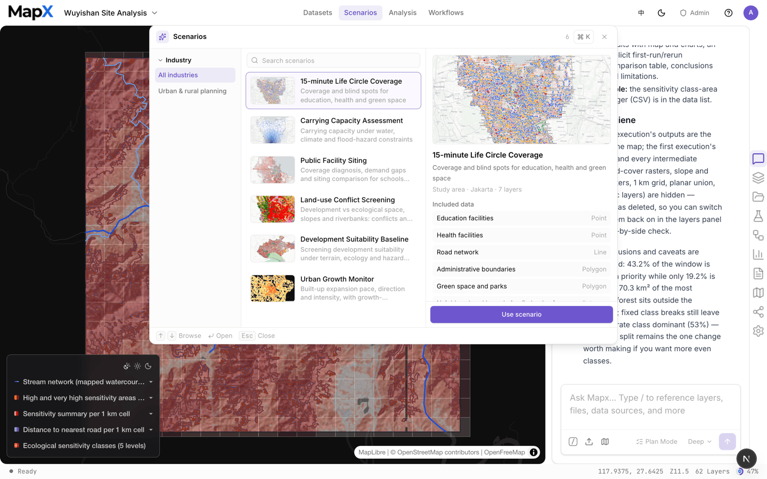Toggle Plan Mode in the chat box
This screenshot has width=767, height=479.
tap(657, 442)
